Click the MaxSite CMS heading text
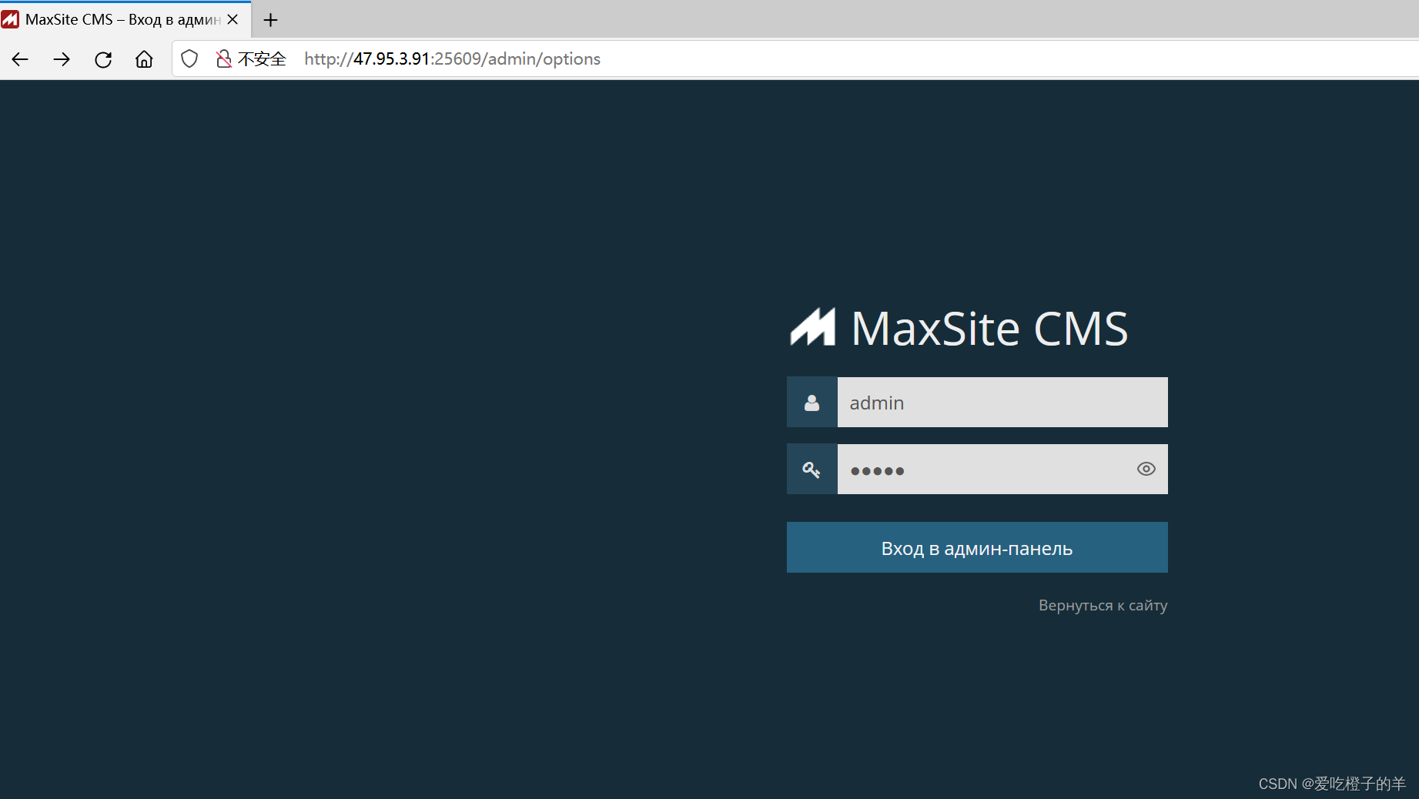This screenshot has height=799, width=1419. tap(989, 329)
